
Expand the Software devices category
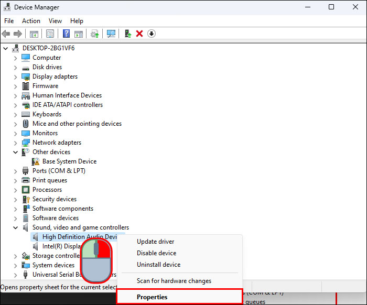point(15,219)
